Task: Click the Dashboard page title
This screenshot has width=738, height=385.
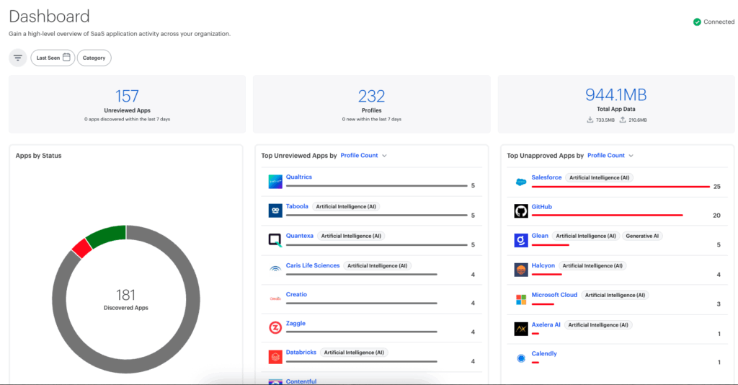Action: pyautogui.click(x=49, y=17)
